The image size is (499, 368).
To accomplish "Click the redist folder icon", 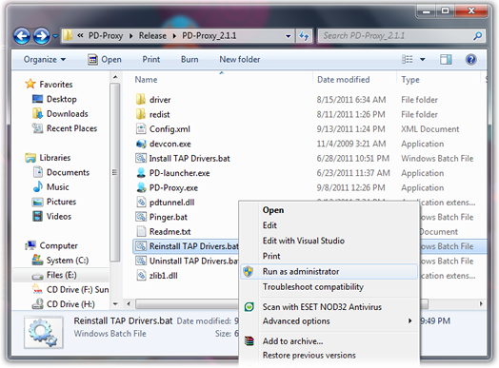I will (141, 114).
